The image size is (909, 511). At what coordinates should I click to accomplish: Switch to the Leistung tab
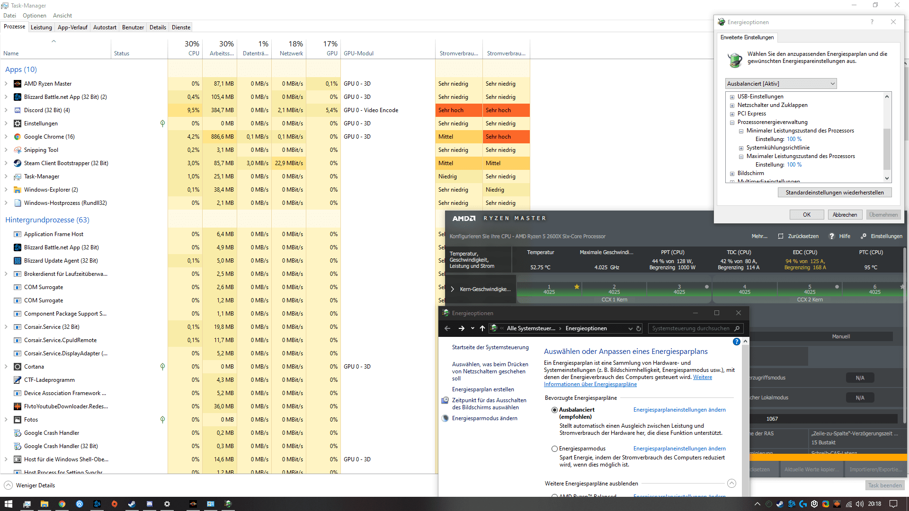pos(41,27)
